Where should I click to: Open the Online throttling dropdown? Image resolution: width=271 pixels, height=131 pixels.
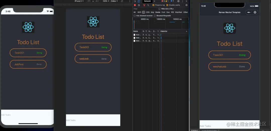click(114, 1)
